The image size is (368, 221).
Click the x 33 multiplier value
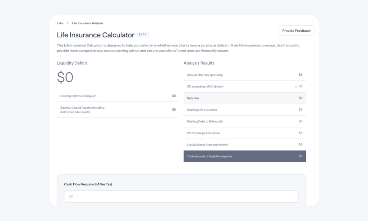[x=299, y=86]
